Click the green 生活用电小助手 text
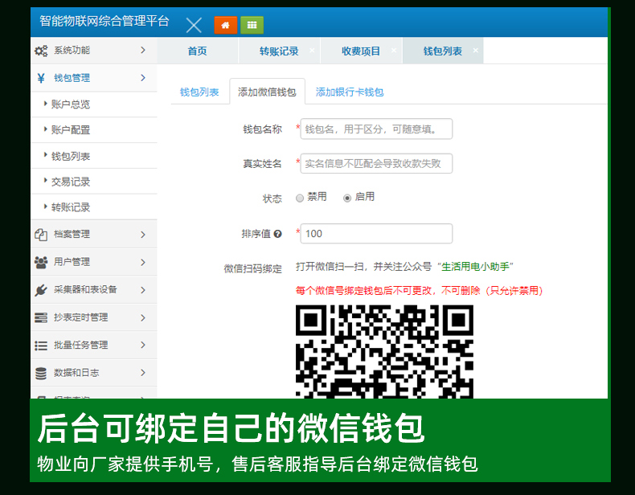This screenshot has height=495, width=635. [475, 267]
